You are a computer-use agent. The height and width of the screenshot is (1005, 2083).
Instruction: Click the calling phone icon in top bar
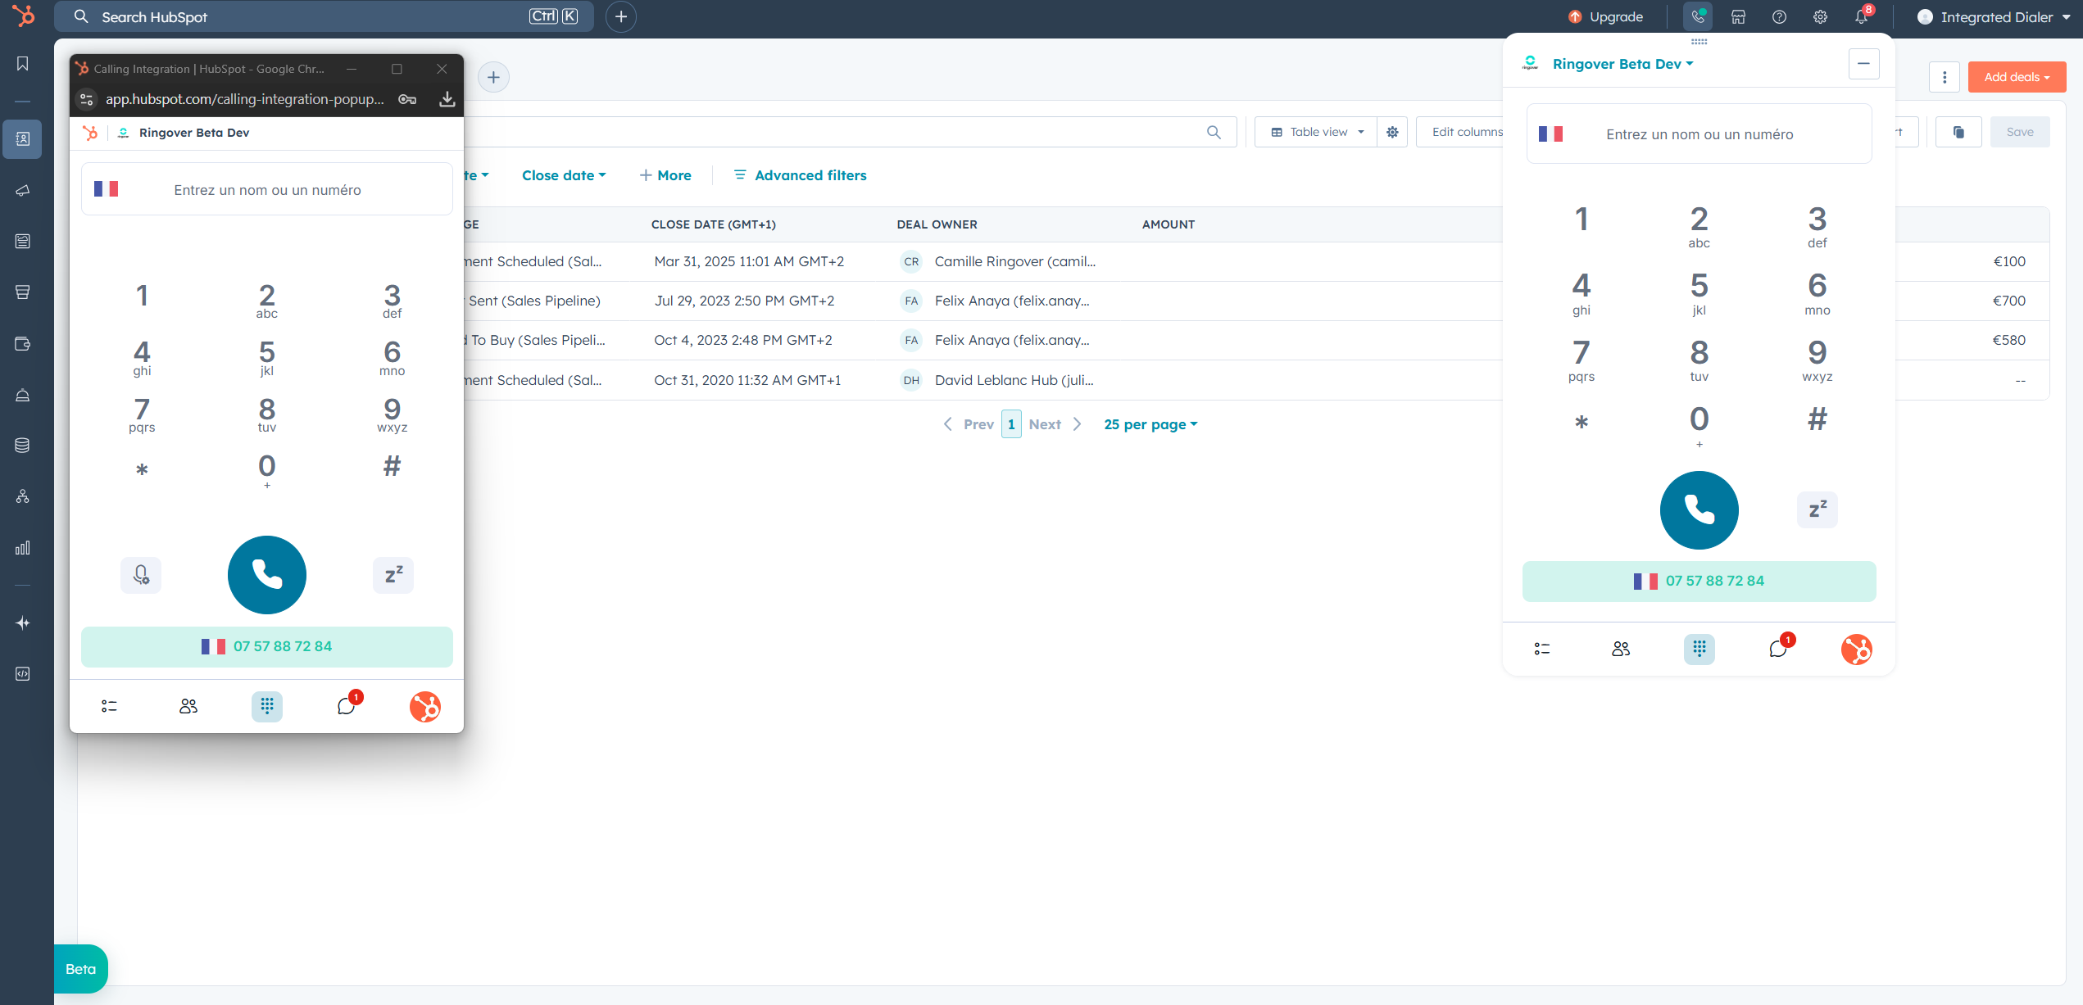[1697, 17]
